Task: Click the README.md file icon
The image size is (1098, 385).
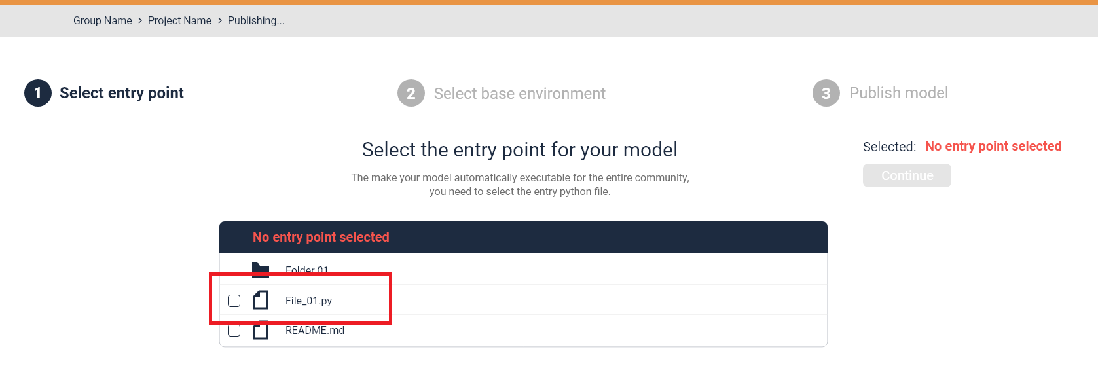Action: pyautogui.click(x=261, y=330)
